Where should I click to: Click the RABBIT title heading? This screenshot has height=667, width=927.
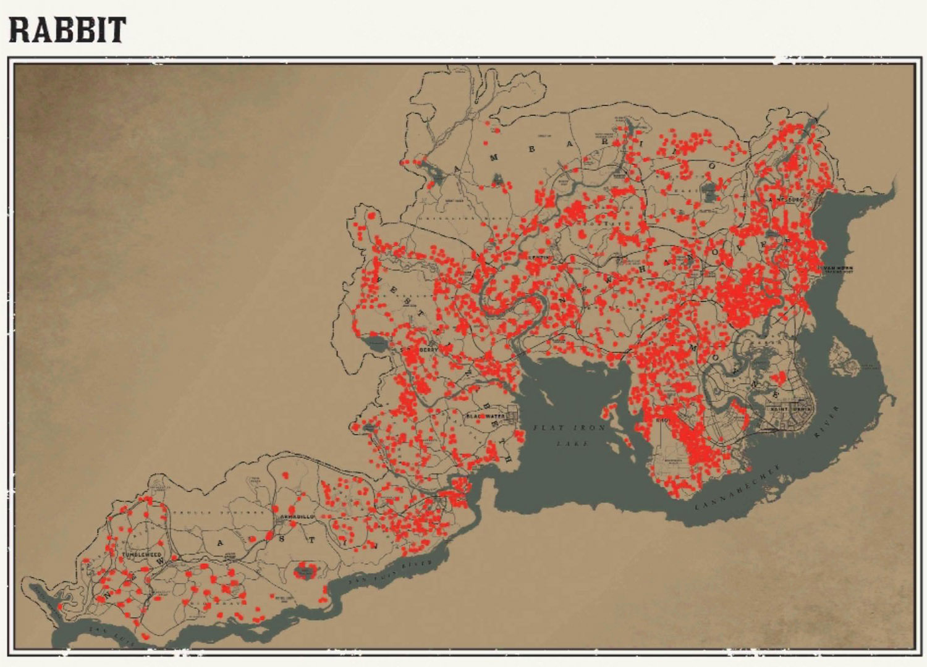pos(67,30)
